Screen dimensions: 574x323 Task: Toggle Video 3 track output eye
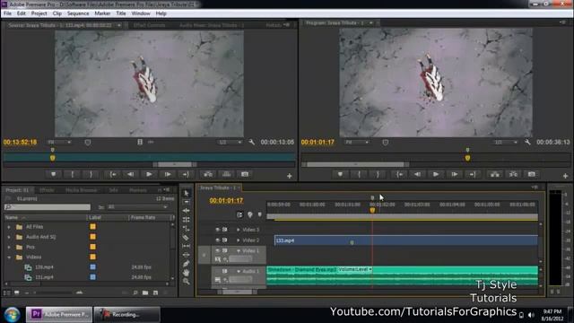217,230
